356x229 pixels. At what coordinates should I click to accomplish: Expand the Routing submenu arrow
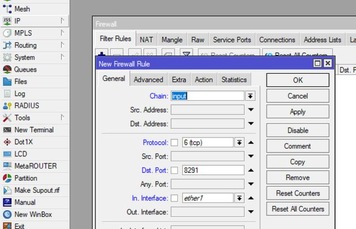(x=62, y=45)
